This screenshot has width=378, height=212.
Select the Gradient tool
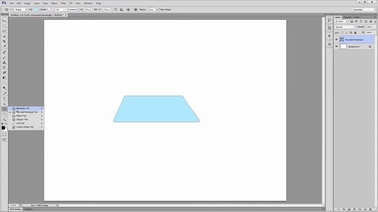(x=4, y=78)
